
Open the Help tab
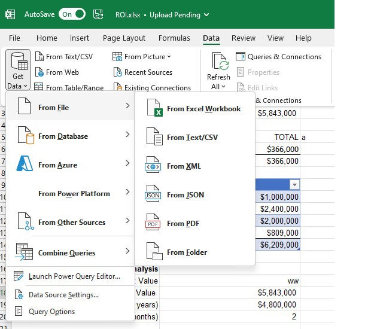point(303,38)
